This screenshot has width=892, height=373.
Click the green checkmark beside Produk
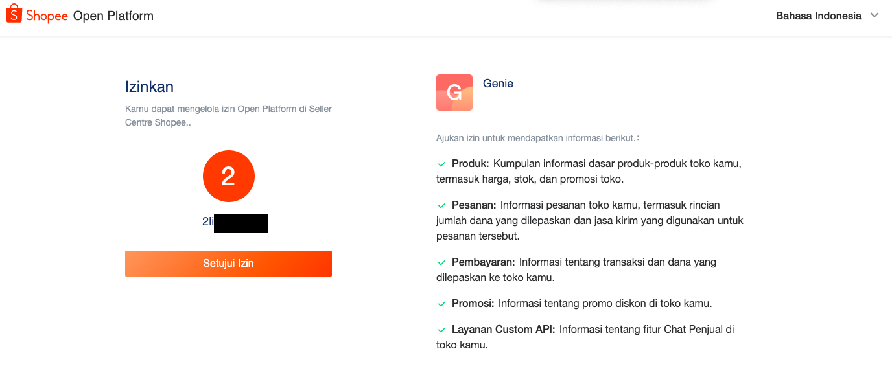point(441,164)
